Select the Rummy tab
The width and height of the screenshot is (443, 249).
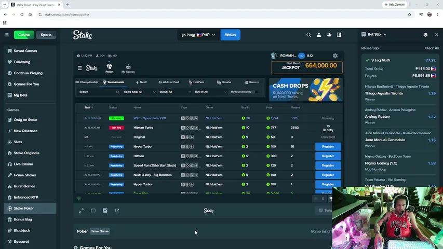point(251,82)
